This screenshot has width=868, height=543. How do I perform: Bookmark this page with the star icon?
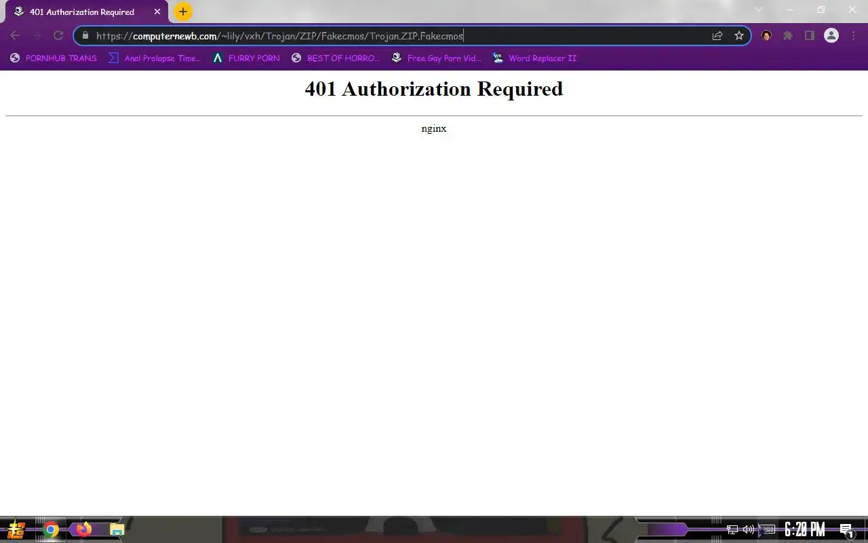pos(739,35)
